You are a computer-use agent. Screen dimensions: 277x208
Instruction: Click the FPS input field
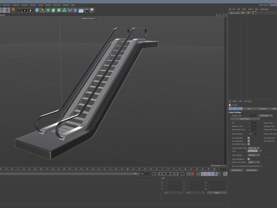pos(253,123)
